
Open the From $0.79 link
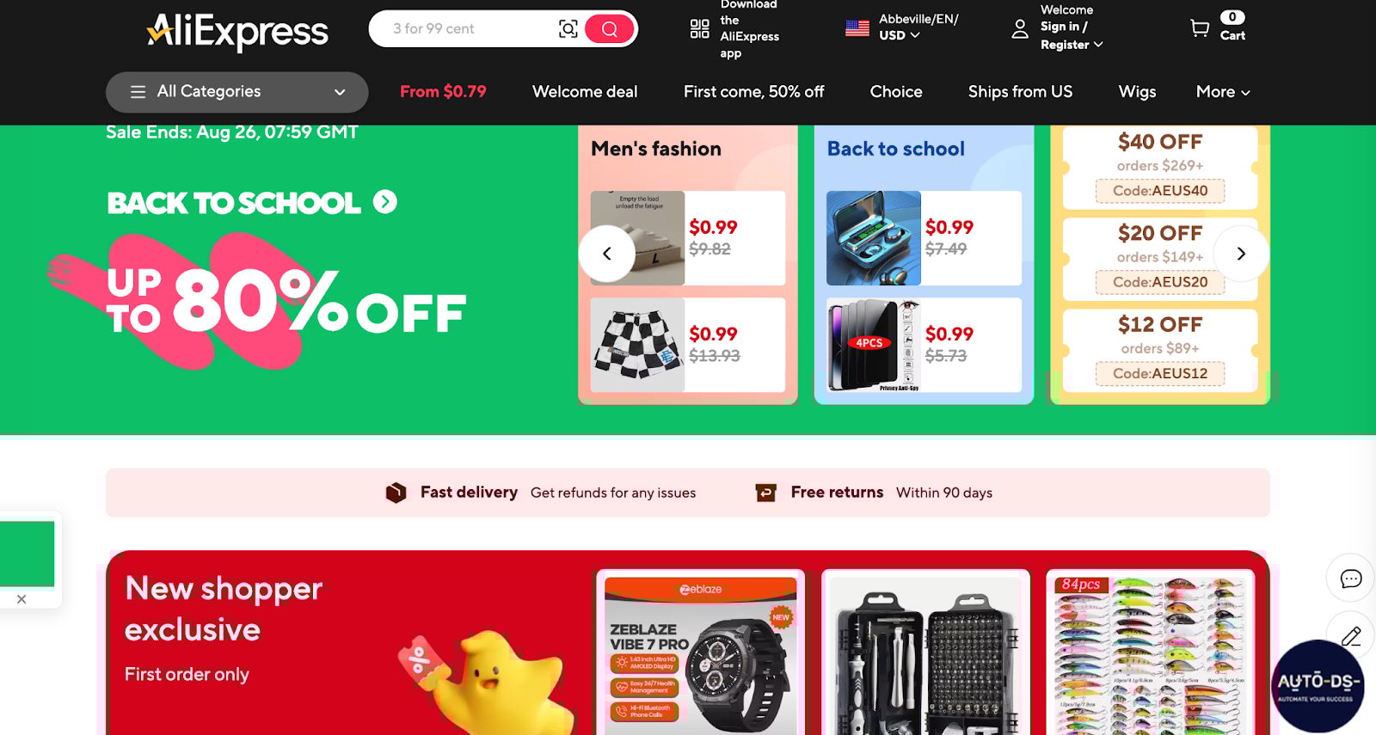pos(443,92)
